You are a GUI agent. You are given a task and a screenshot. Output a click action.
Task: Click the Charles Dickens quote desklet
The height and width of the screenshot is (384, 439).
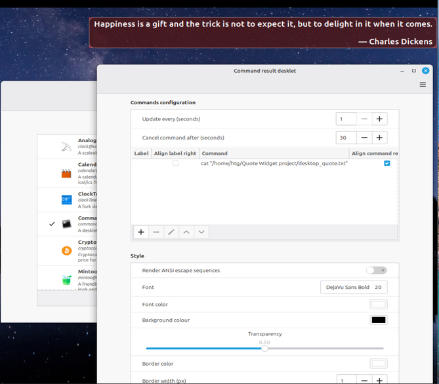coord(262,33)
